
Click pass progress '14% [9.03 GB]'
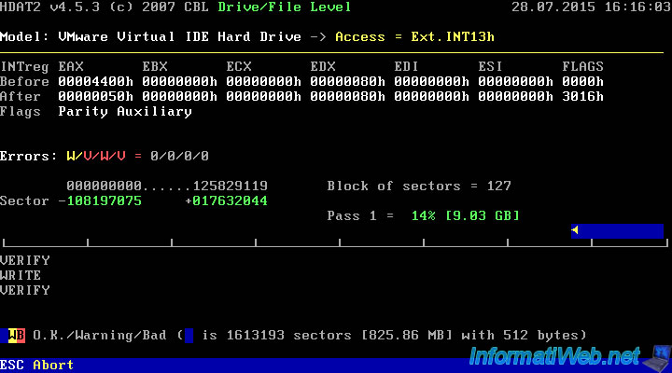[x=466, y=215]
